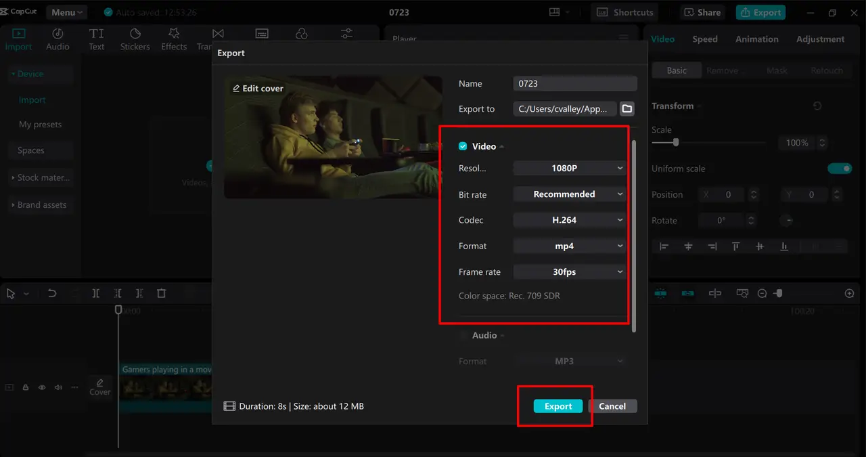Open the export destination folder browser icon
866x457 pixels.
626,108
